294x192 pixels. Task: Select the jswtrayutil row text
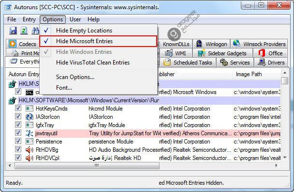click(x=46, y=133)
